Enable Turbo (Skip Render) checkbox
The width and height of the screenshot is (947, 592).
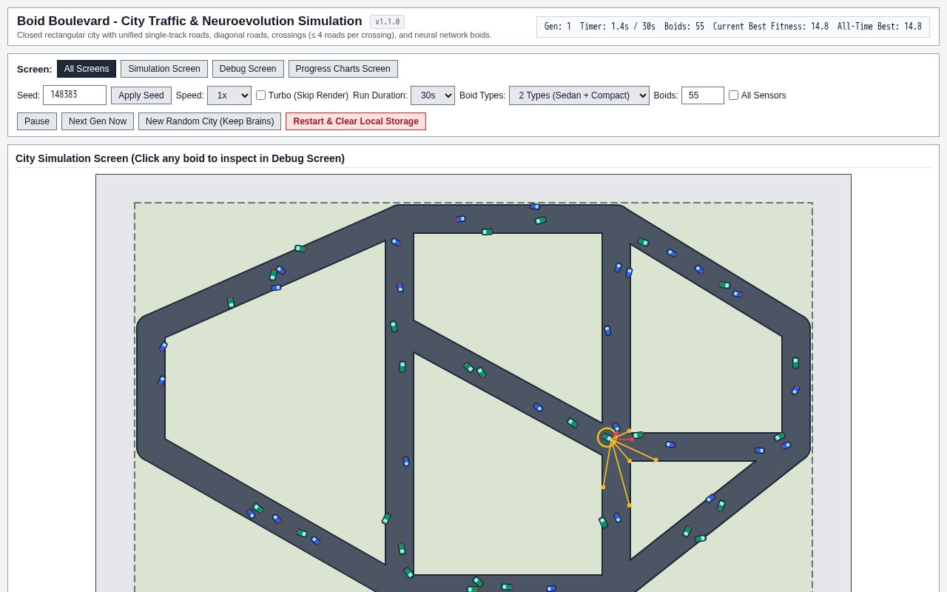point(260,95)
